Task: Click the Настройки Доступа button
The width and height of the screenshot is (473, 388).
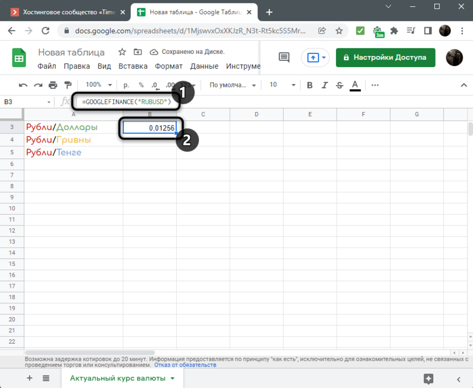Action: click(x=385, y=57)
